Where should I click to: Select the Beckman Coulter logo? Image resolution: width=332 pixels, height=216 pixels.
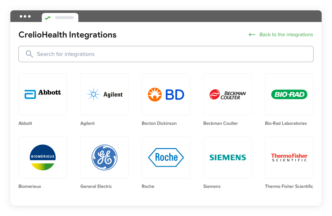click(227, 94)
